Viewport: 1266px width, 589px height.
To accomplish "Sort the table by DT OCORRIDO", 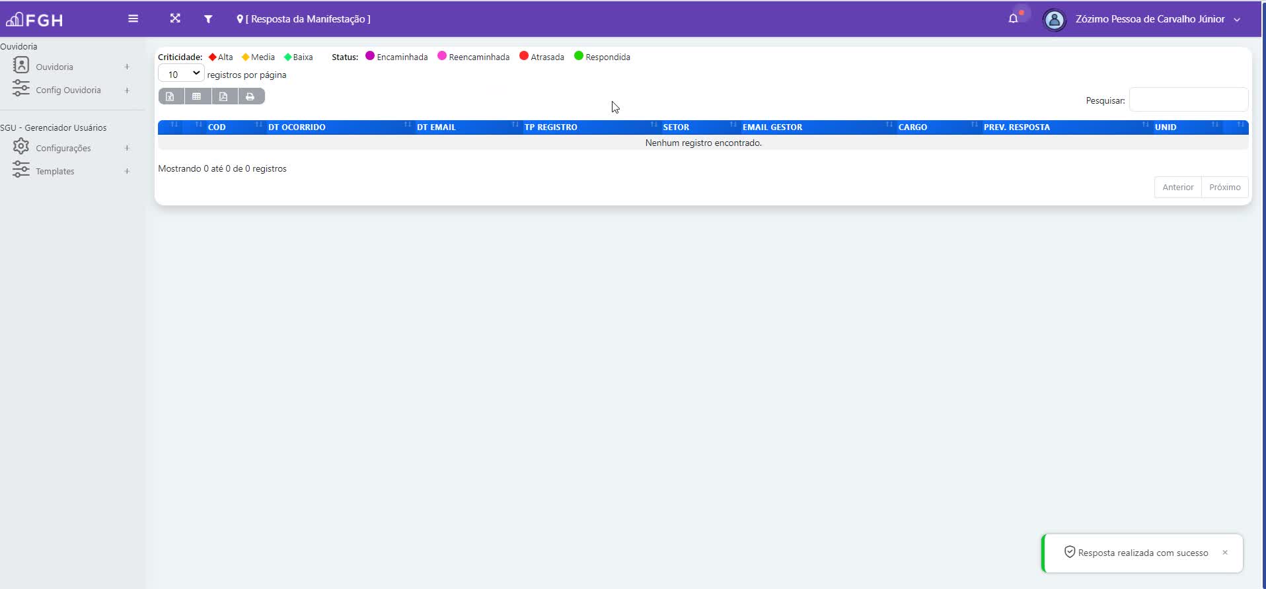I will tap(297, 127).
